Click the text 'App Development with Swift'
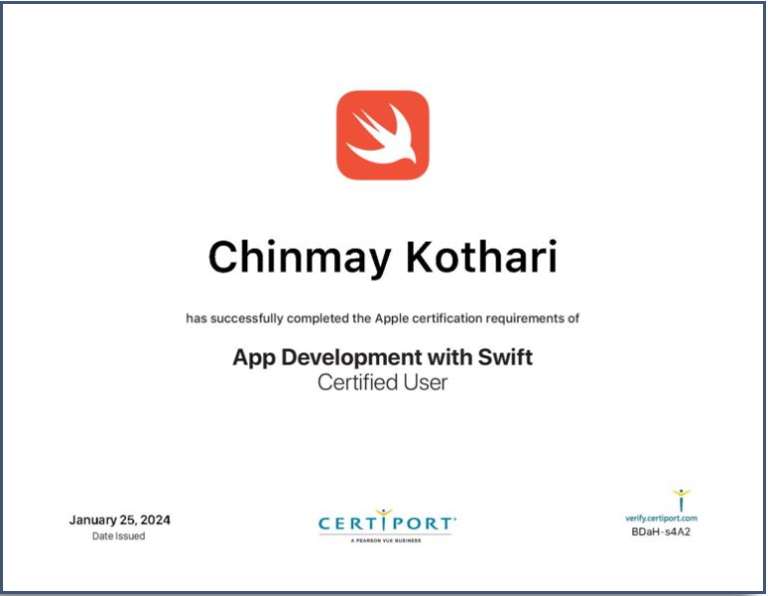This screenshot has width=768, height=596. tap(383, 357)
